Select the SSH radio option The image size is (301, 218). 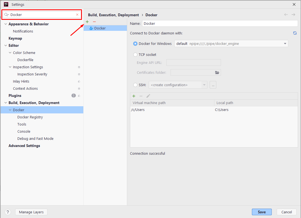pos(135,85)
